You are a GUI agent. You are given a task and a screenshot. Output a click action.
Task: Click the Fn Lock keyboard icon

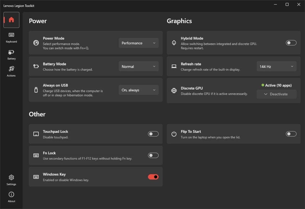pyautogui.click(x=36, y=155)
